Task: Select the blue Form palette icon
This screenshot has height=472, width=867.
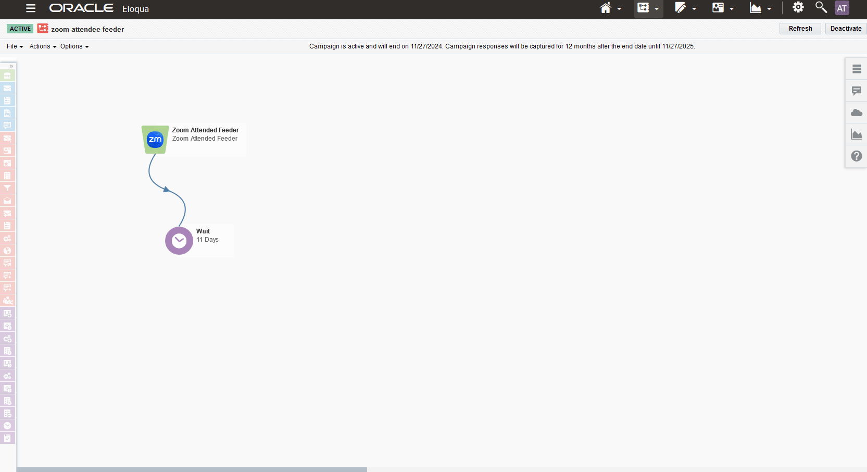Action: [7, 101]
